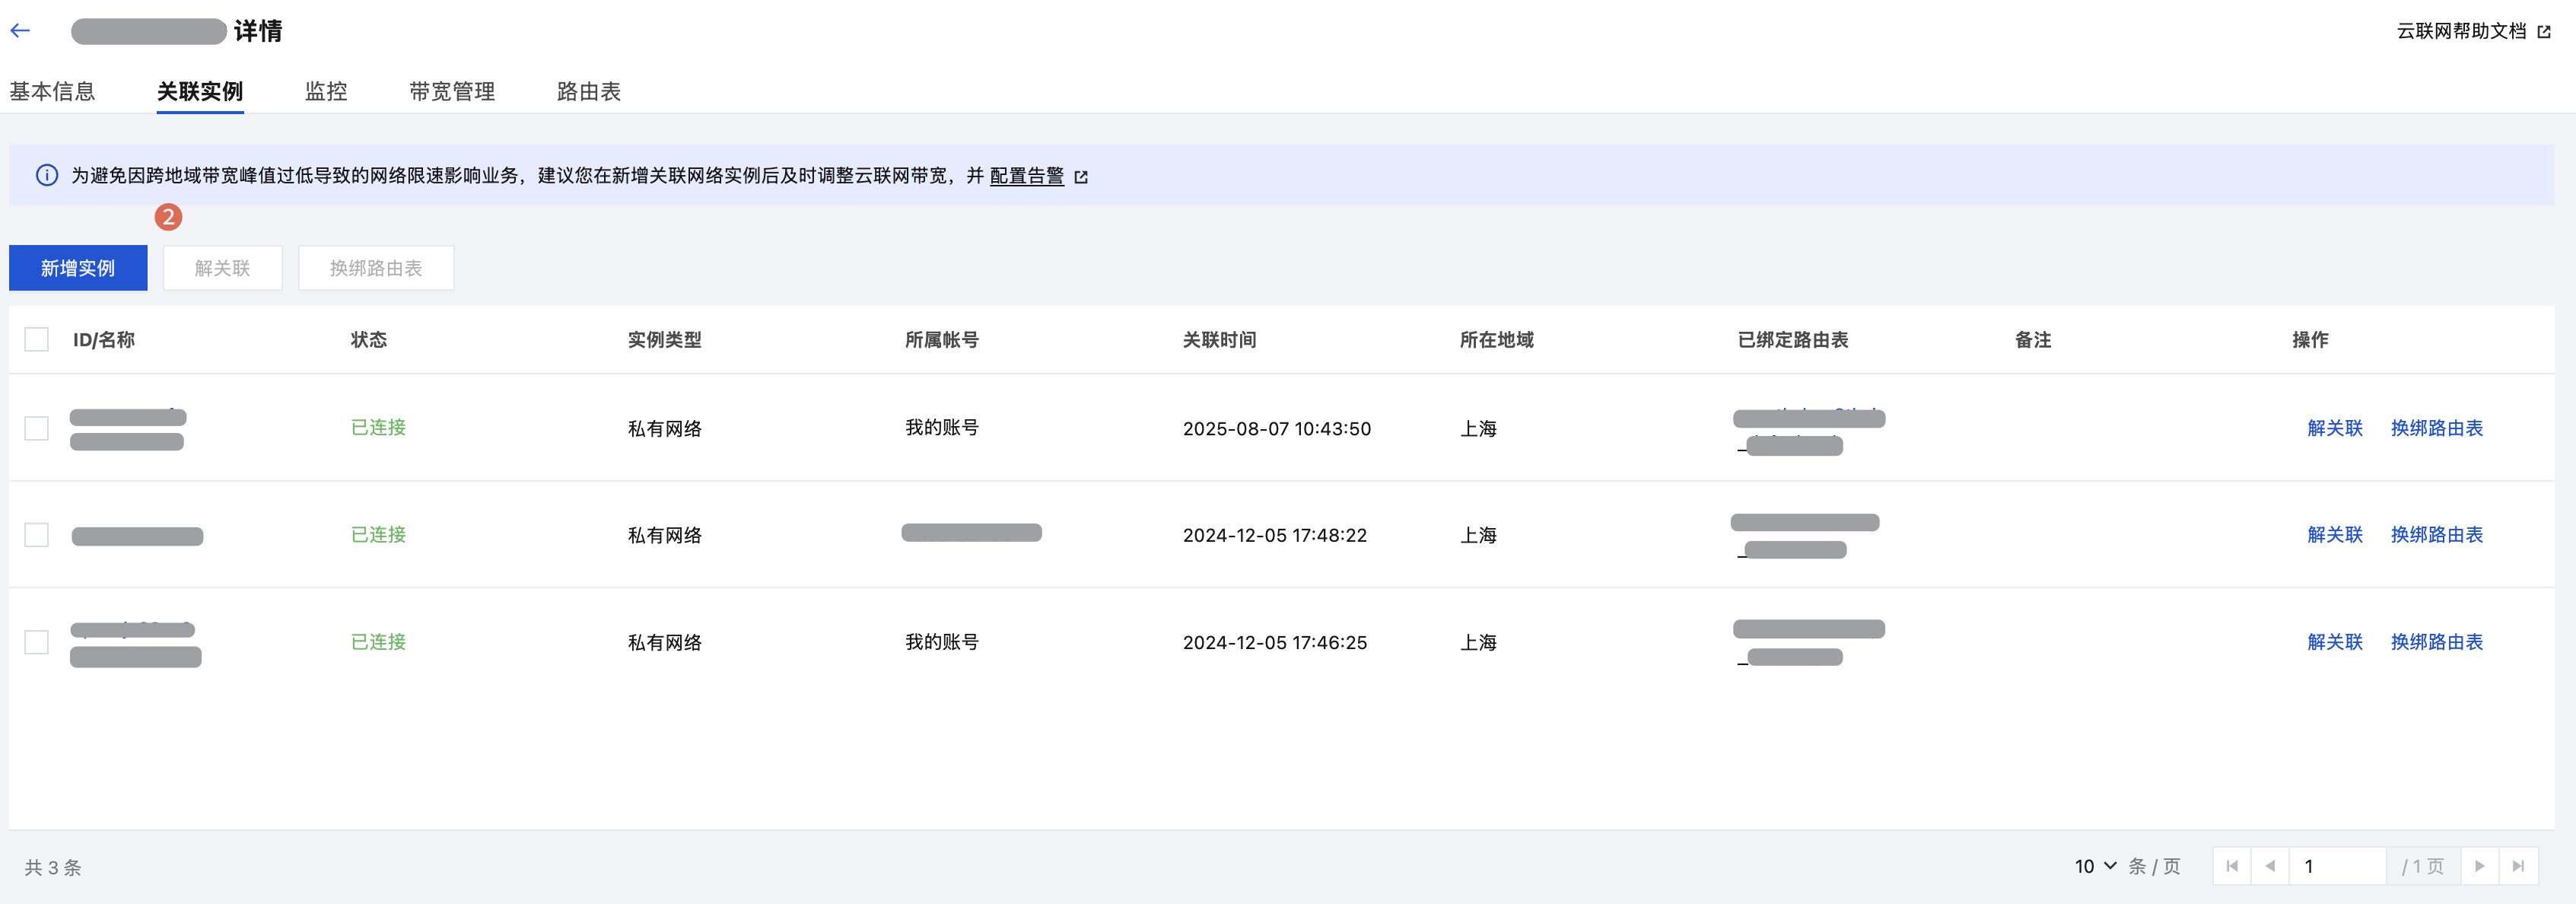Click the 新增实例 button
2576x904 pixels.
78,268
